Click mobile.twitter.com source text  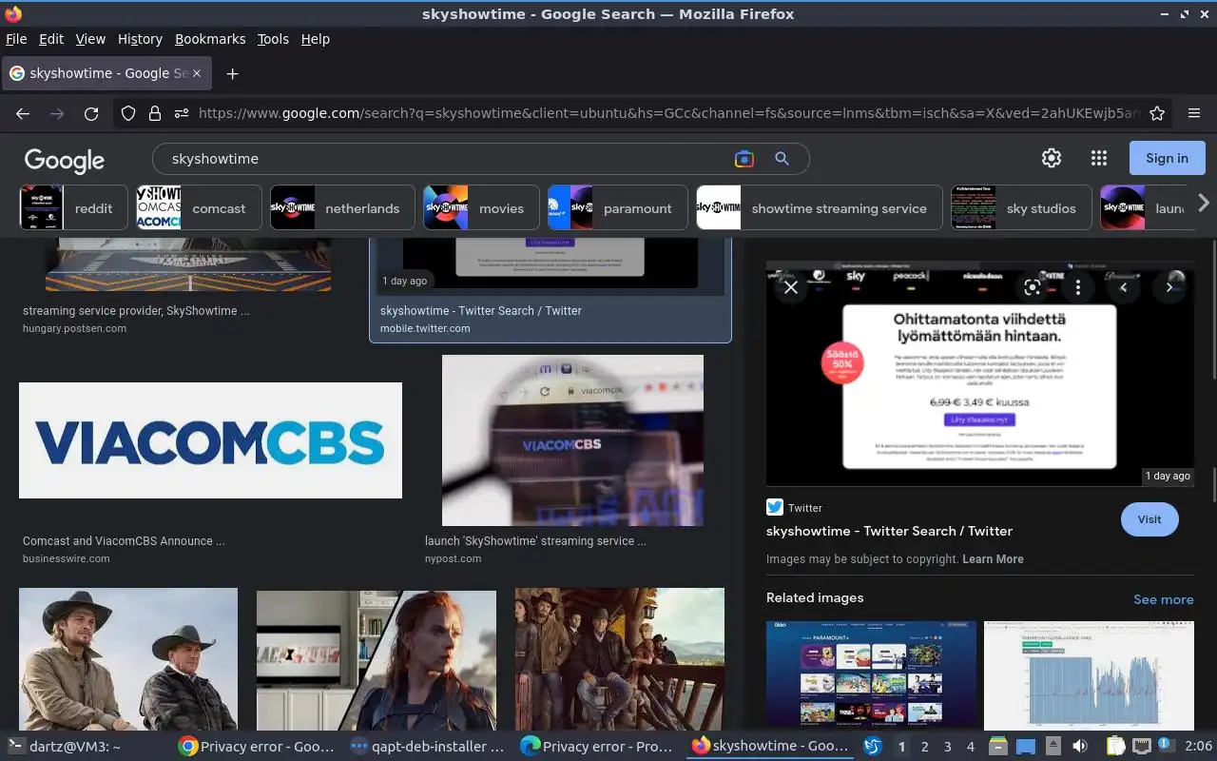pyautogui.click(x=425, y=328)
